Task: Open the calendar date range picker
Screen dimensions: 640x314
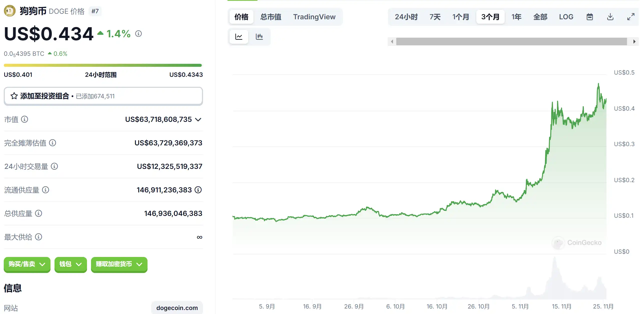Action: tap(590, 17)
